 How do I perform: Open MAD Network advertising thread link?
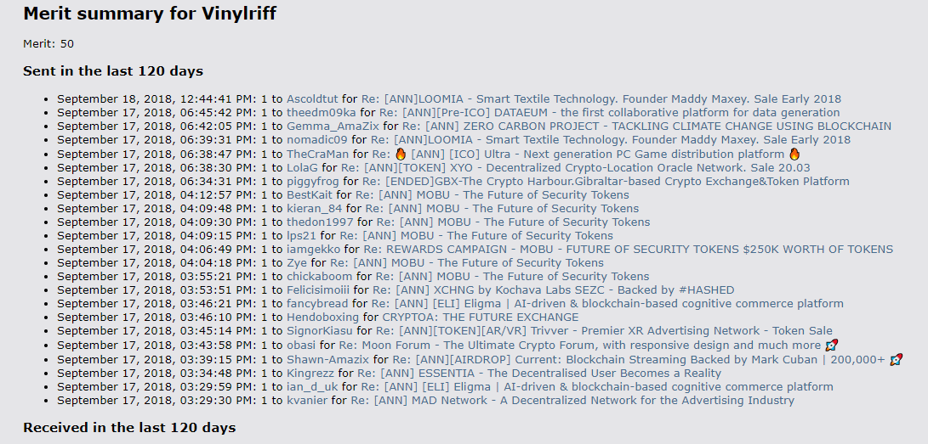572,401
